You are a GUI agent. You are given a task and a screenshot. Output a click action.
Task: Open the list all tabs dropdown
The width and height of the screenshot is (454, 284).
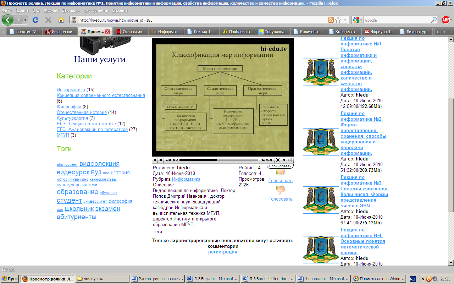click(x=451, y=32)
